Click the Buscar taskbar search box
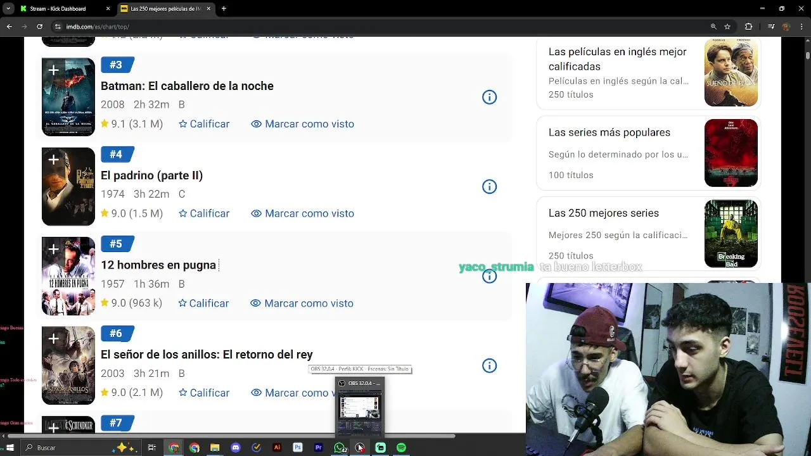 click(80, 448)
